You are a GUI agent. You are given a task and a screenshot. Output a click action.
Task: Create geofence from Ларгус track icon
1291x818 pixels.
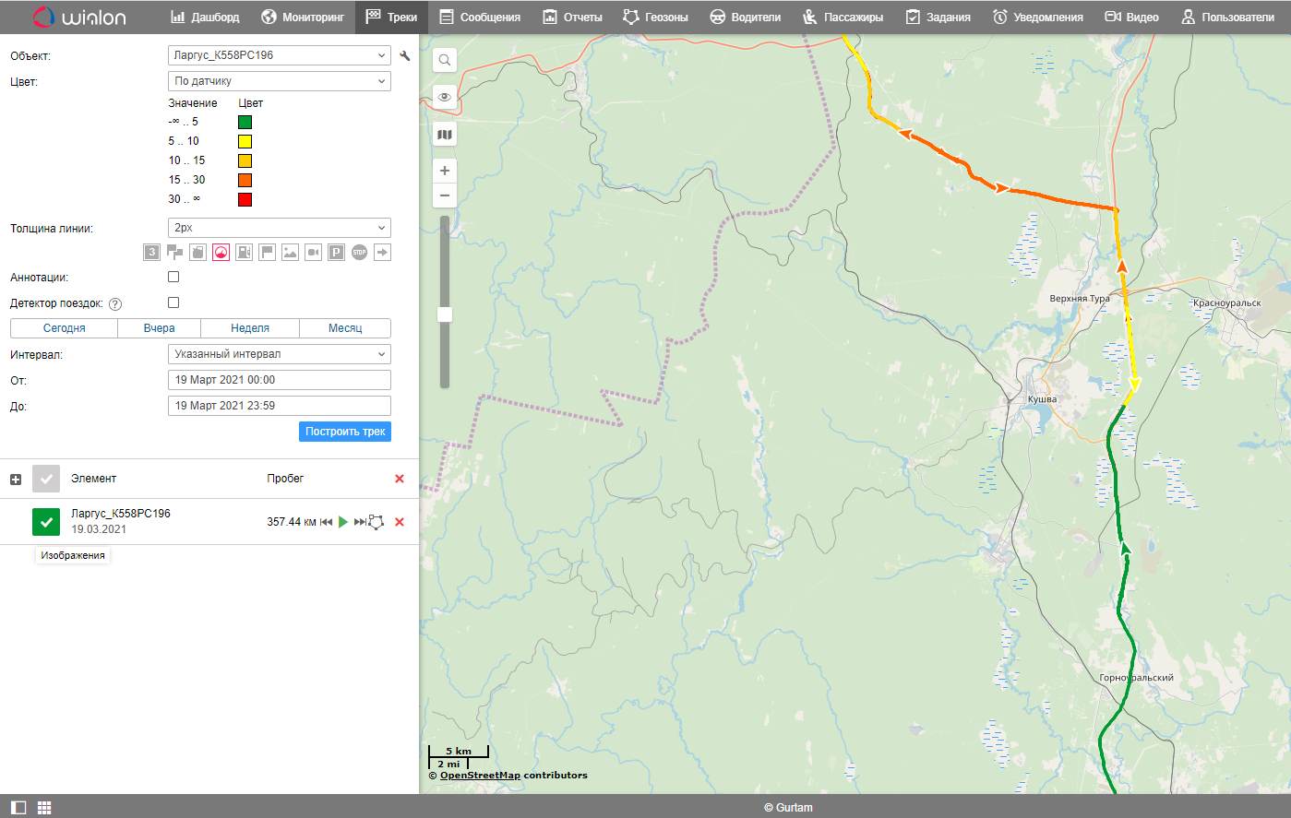(377, 522)
